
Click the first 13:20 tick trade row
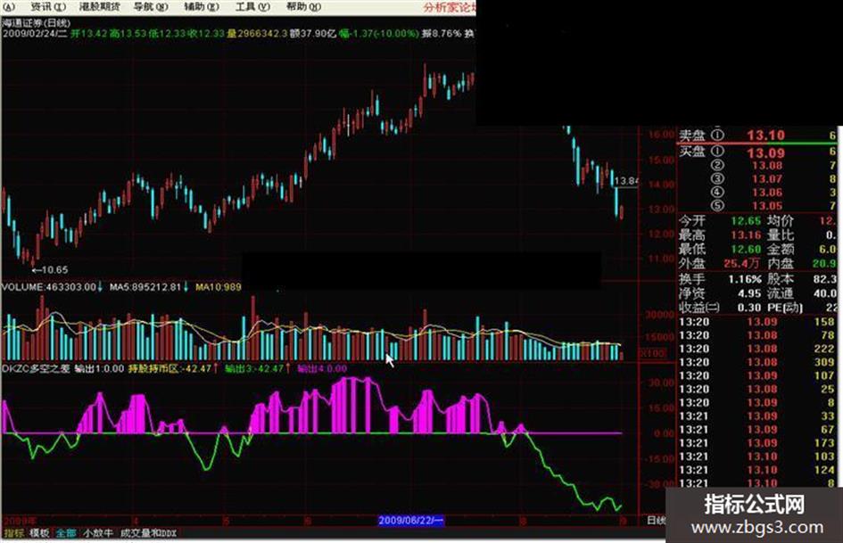tap(757, 322)
